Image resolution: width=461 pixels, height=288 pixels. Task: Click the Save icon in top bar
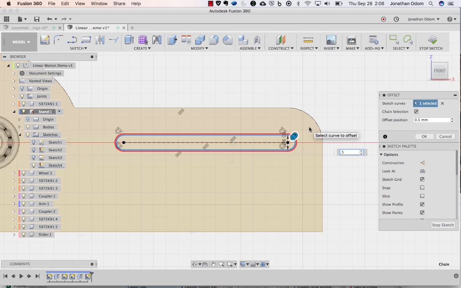37,19
